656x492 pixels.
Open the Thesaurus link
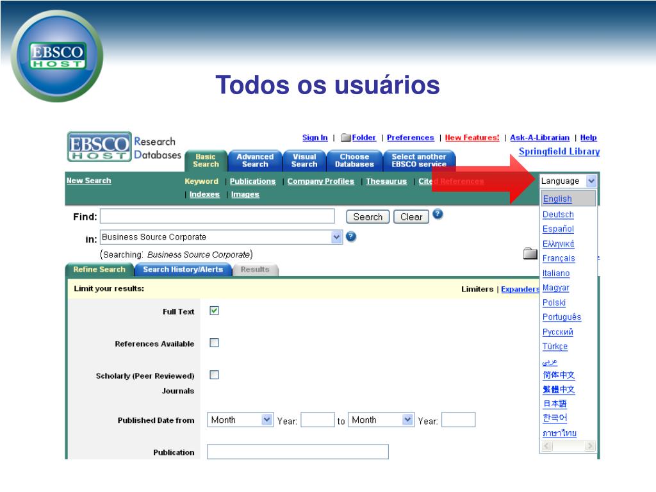(386, 181)
